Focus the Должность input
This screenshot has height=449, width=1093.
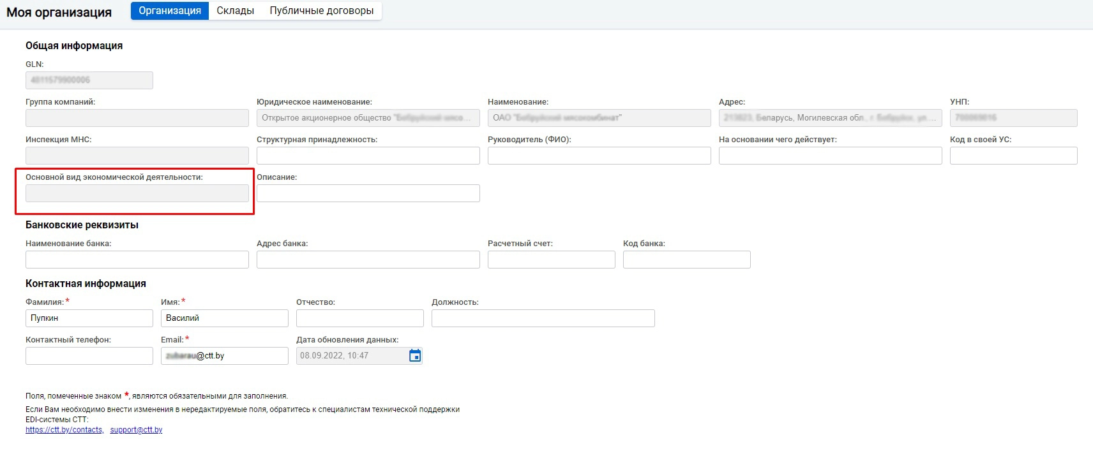coord(543,318)
